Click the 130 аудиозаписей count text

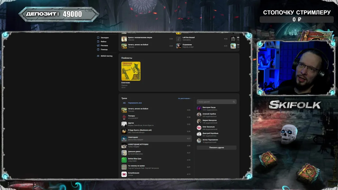[210, 123]
